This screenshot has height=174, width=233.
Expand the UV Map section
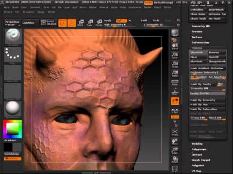pos(196,171)
